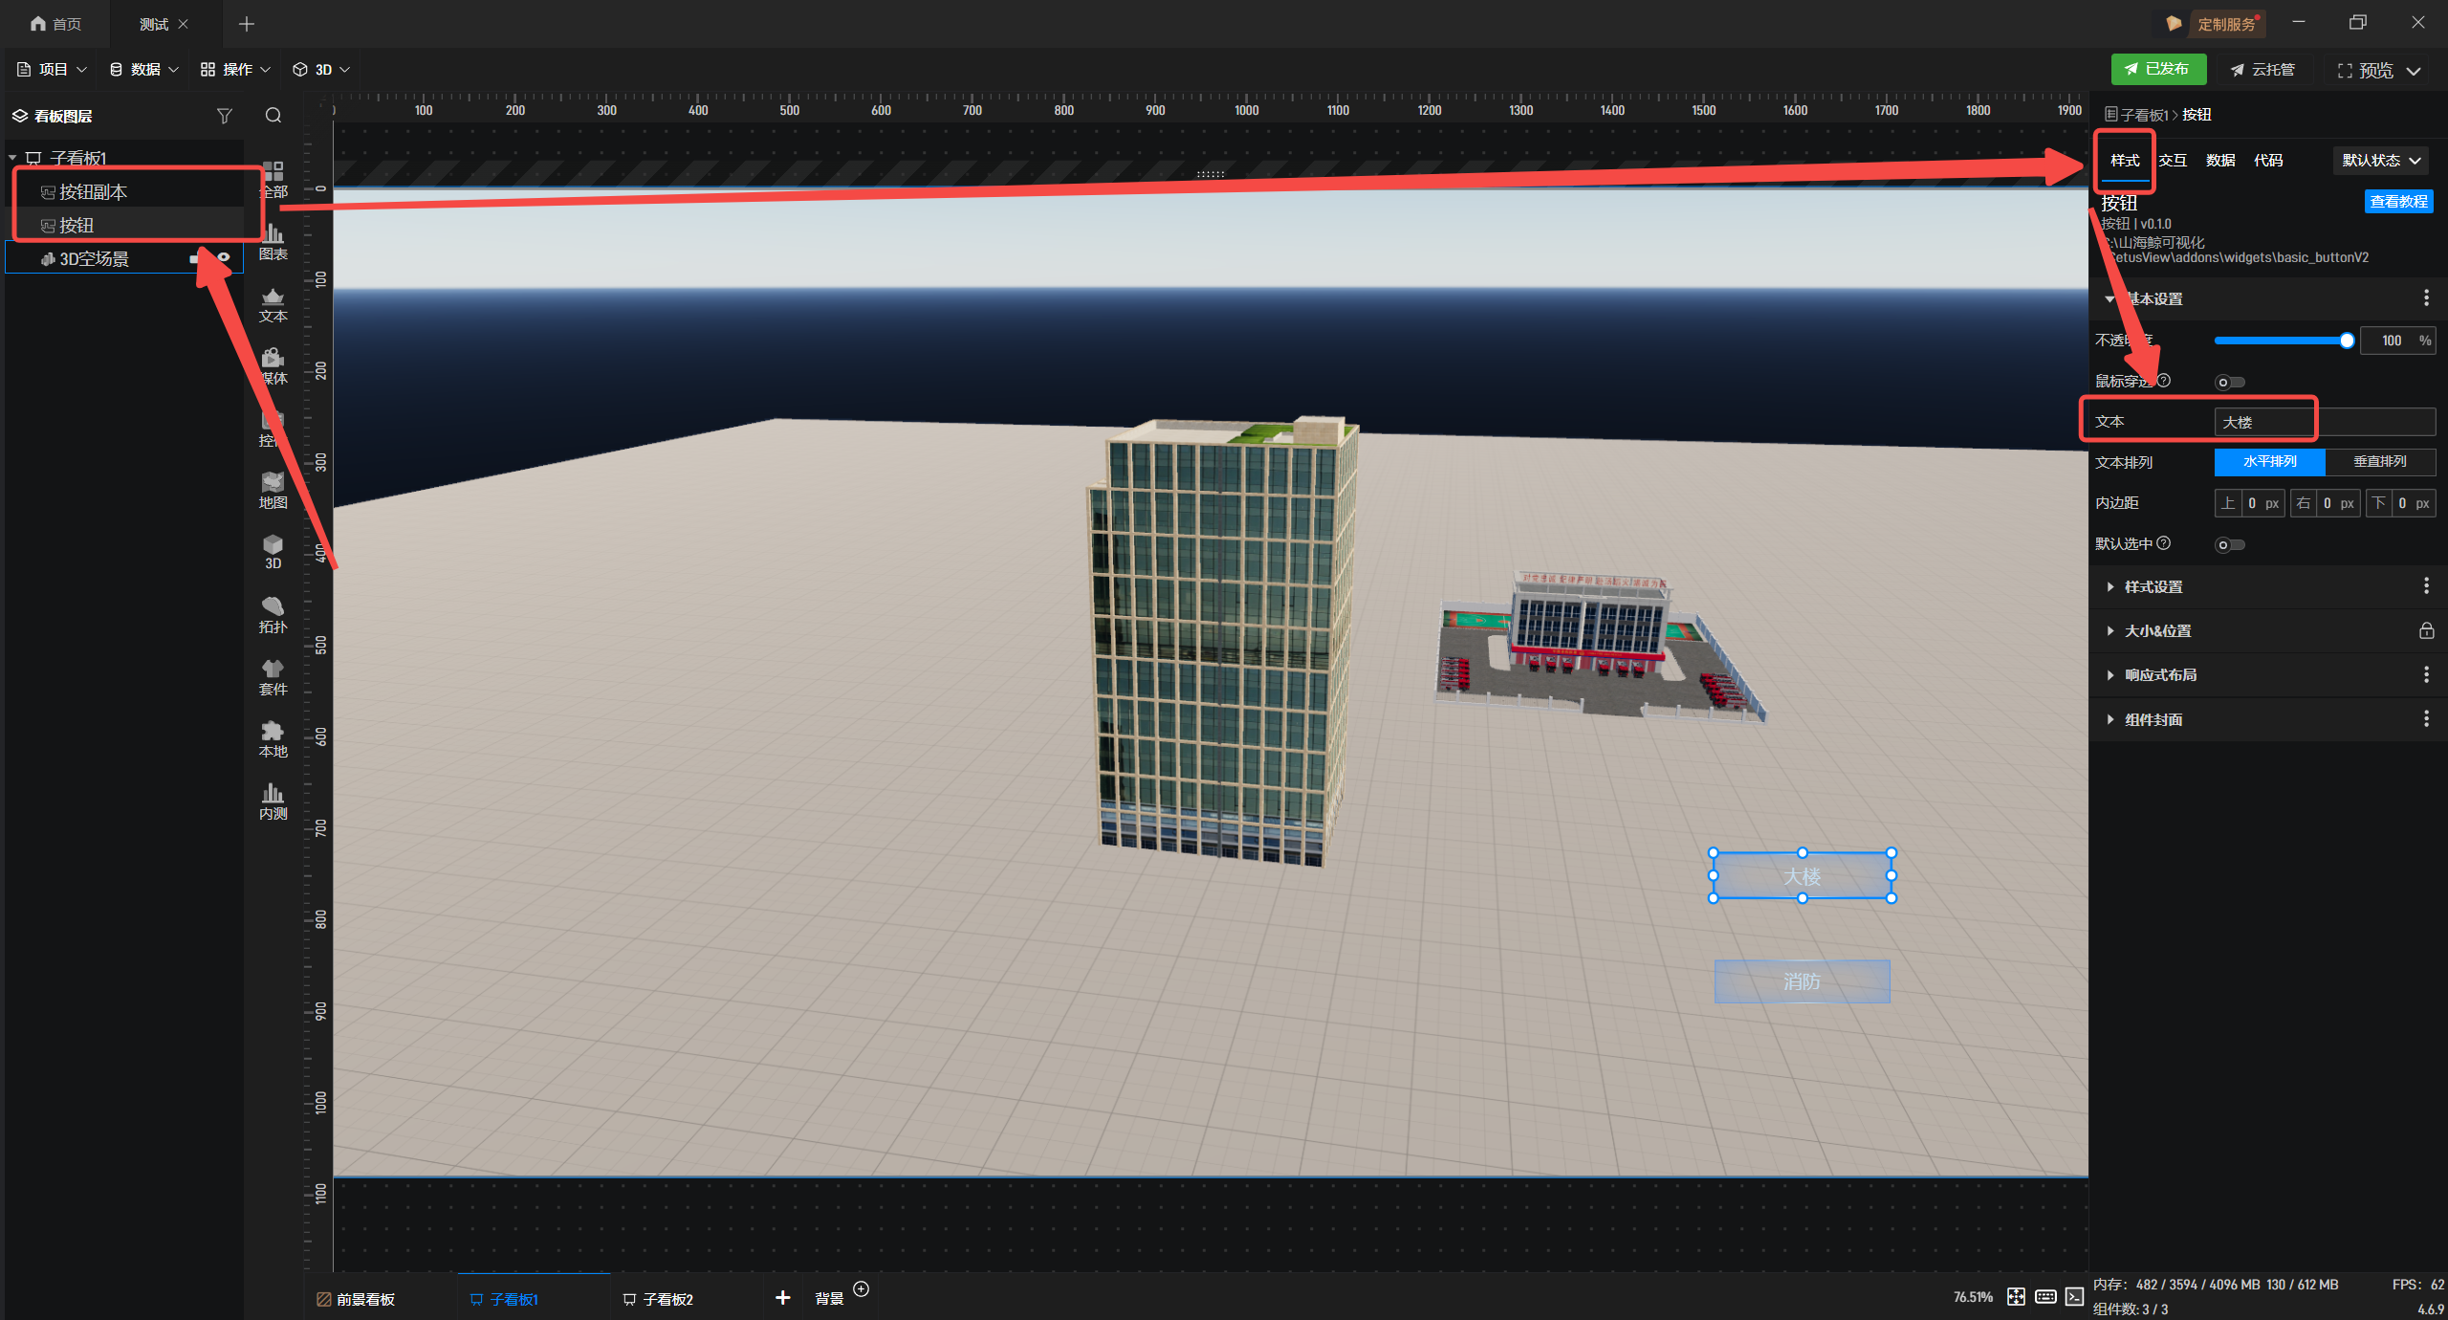Expand the 样式设置 section
Screen dimensions: 2448x1320
pos(2153,587)
